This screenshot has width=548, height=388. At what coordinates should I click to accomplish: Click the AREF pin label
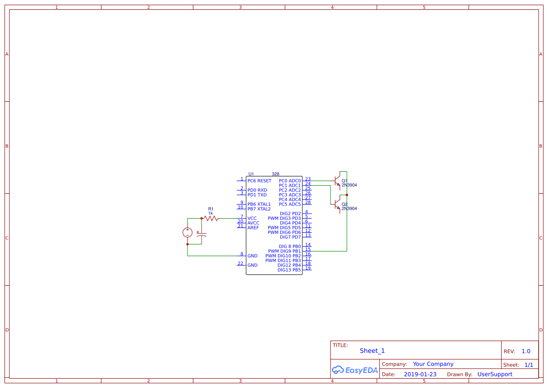tap(253, 228)
